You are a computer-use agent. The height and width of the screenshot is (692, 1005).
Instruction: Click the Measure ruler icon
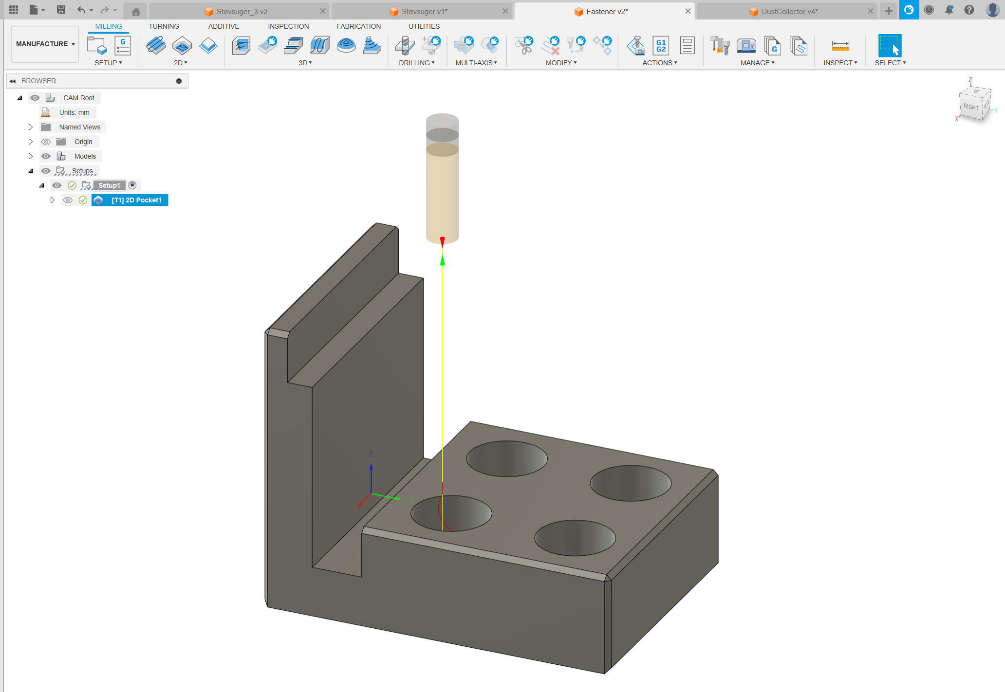[840, 46]
